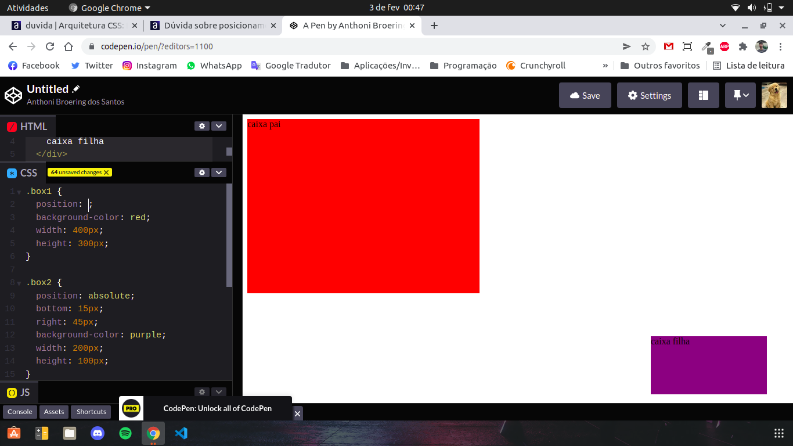Open a new Chrome tab
Viewport: 793px width, 446px height.
click(434, 26)
